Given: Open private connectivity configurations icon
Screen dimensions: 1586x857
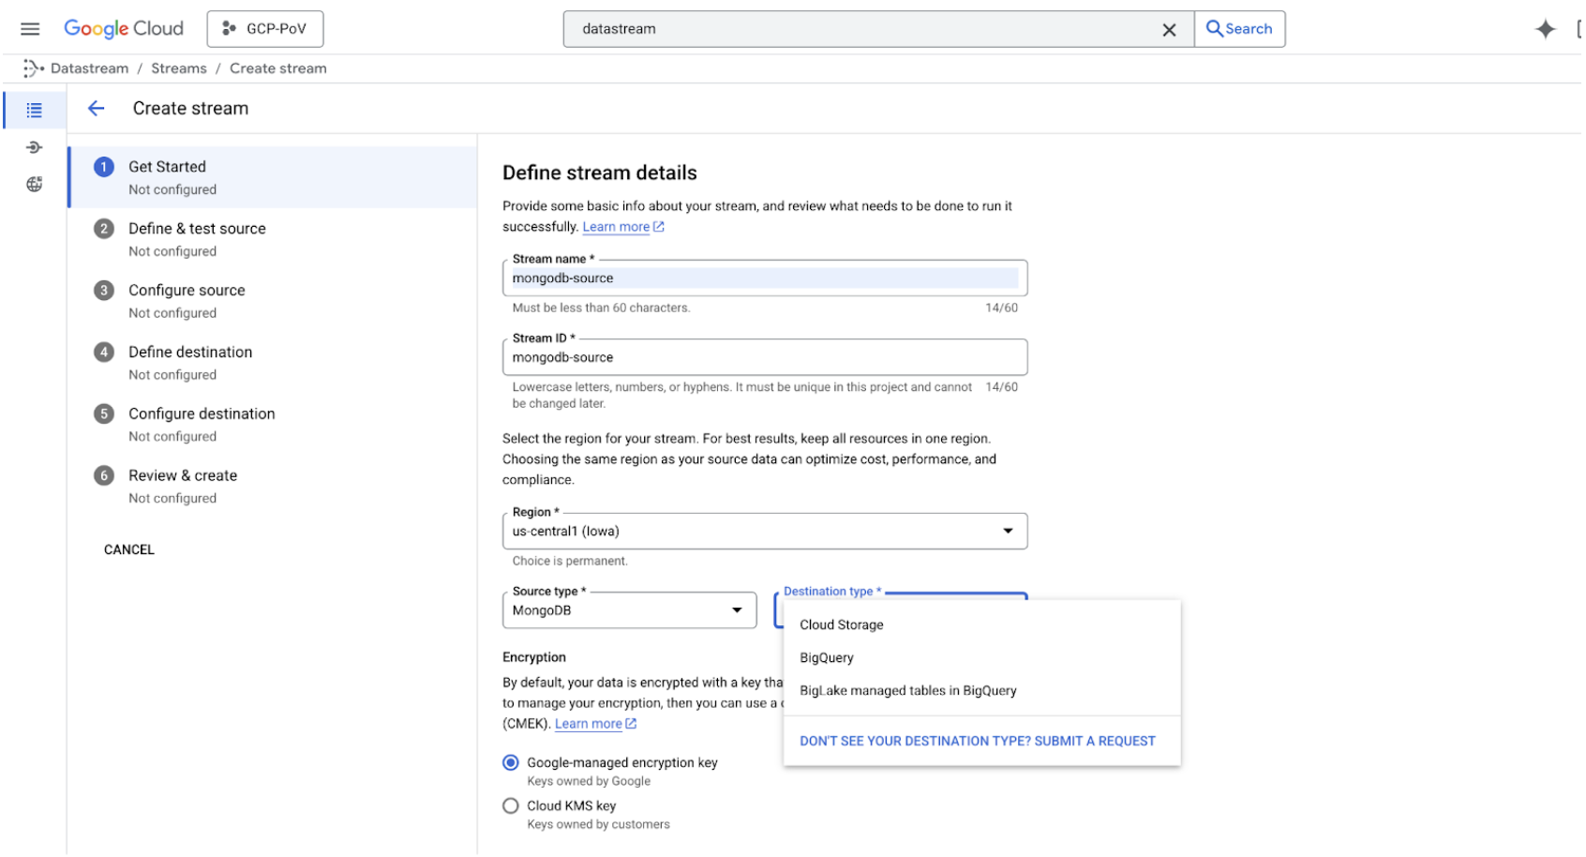Looking at the screenshot, I should pyautogui.click(x=34, y=184).
